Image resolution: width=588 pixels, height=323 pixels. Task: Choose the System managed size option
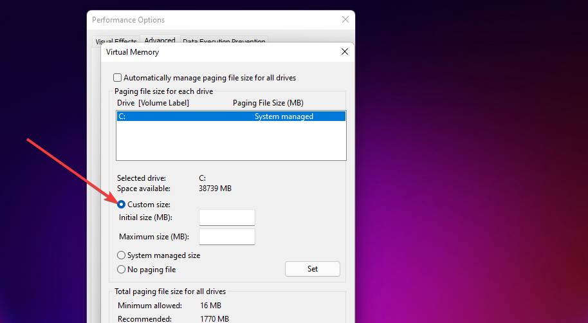[122, 255]
